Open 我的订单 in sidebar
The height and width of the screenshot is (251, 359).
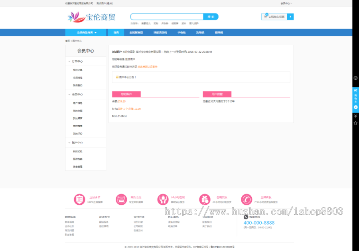[x=78, y=70]
